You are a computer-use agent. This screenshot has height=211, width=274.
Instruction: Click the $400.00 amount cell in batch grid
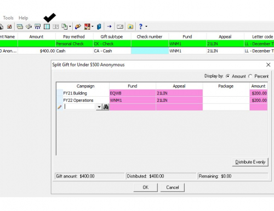click(x=37, y=51)
